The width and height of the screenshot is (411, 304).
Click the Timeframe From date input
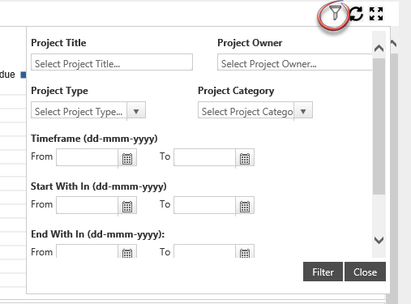(87, 157)
